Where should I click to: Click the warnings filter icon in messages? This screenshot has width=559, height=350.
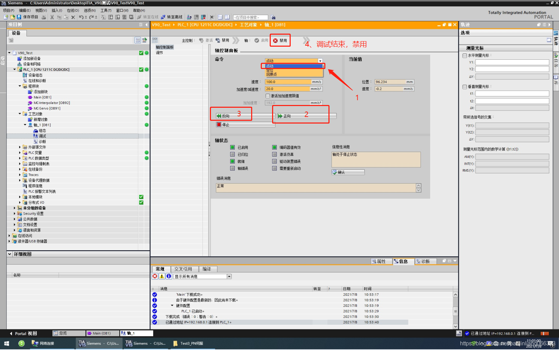click(x=162, y=276)
